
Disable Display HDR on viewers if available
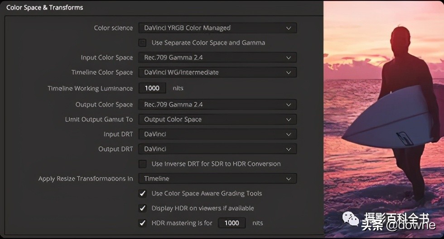[143, 208]
